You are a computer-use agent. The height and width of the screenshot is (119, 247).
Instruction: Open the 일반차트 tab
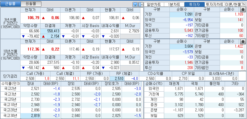coord(154,5)
